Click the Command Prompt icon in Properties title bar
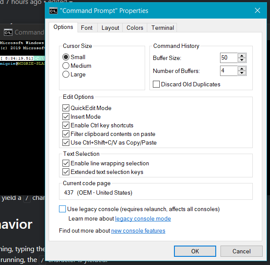The height and width of the screenshot is (265, 270). [53, 11]
